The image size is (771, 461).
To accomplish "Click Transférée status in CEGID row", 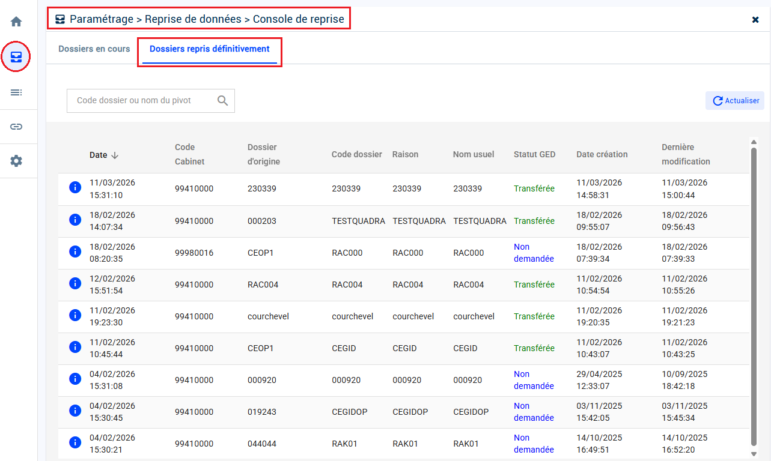I will tap(534, 348).
